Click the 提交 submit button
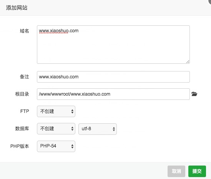Screen dimensions: 211x179 (x=197, y=171)
